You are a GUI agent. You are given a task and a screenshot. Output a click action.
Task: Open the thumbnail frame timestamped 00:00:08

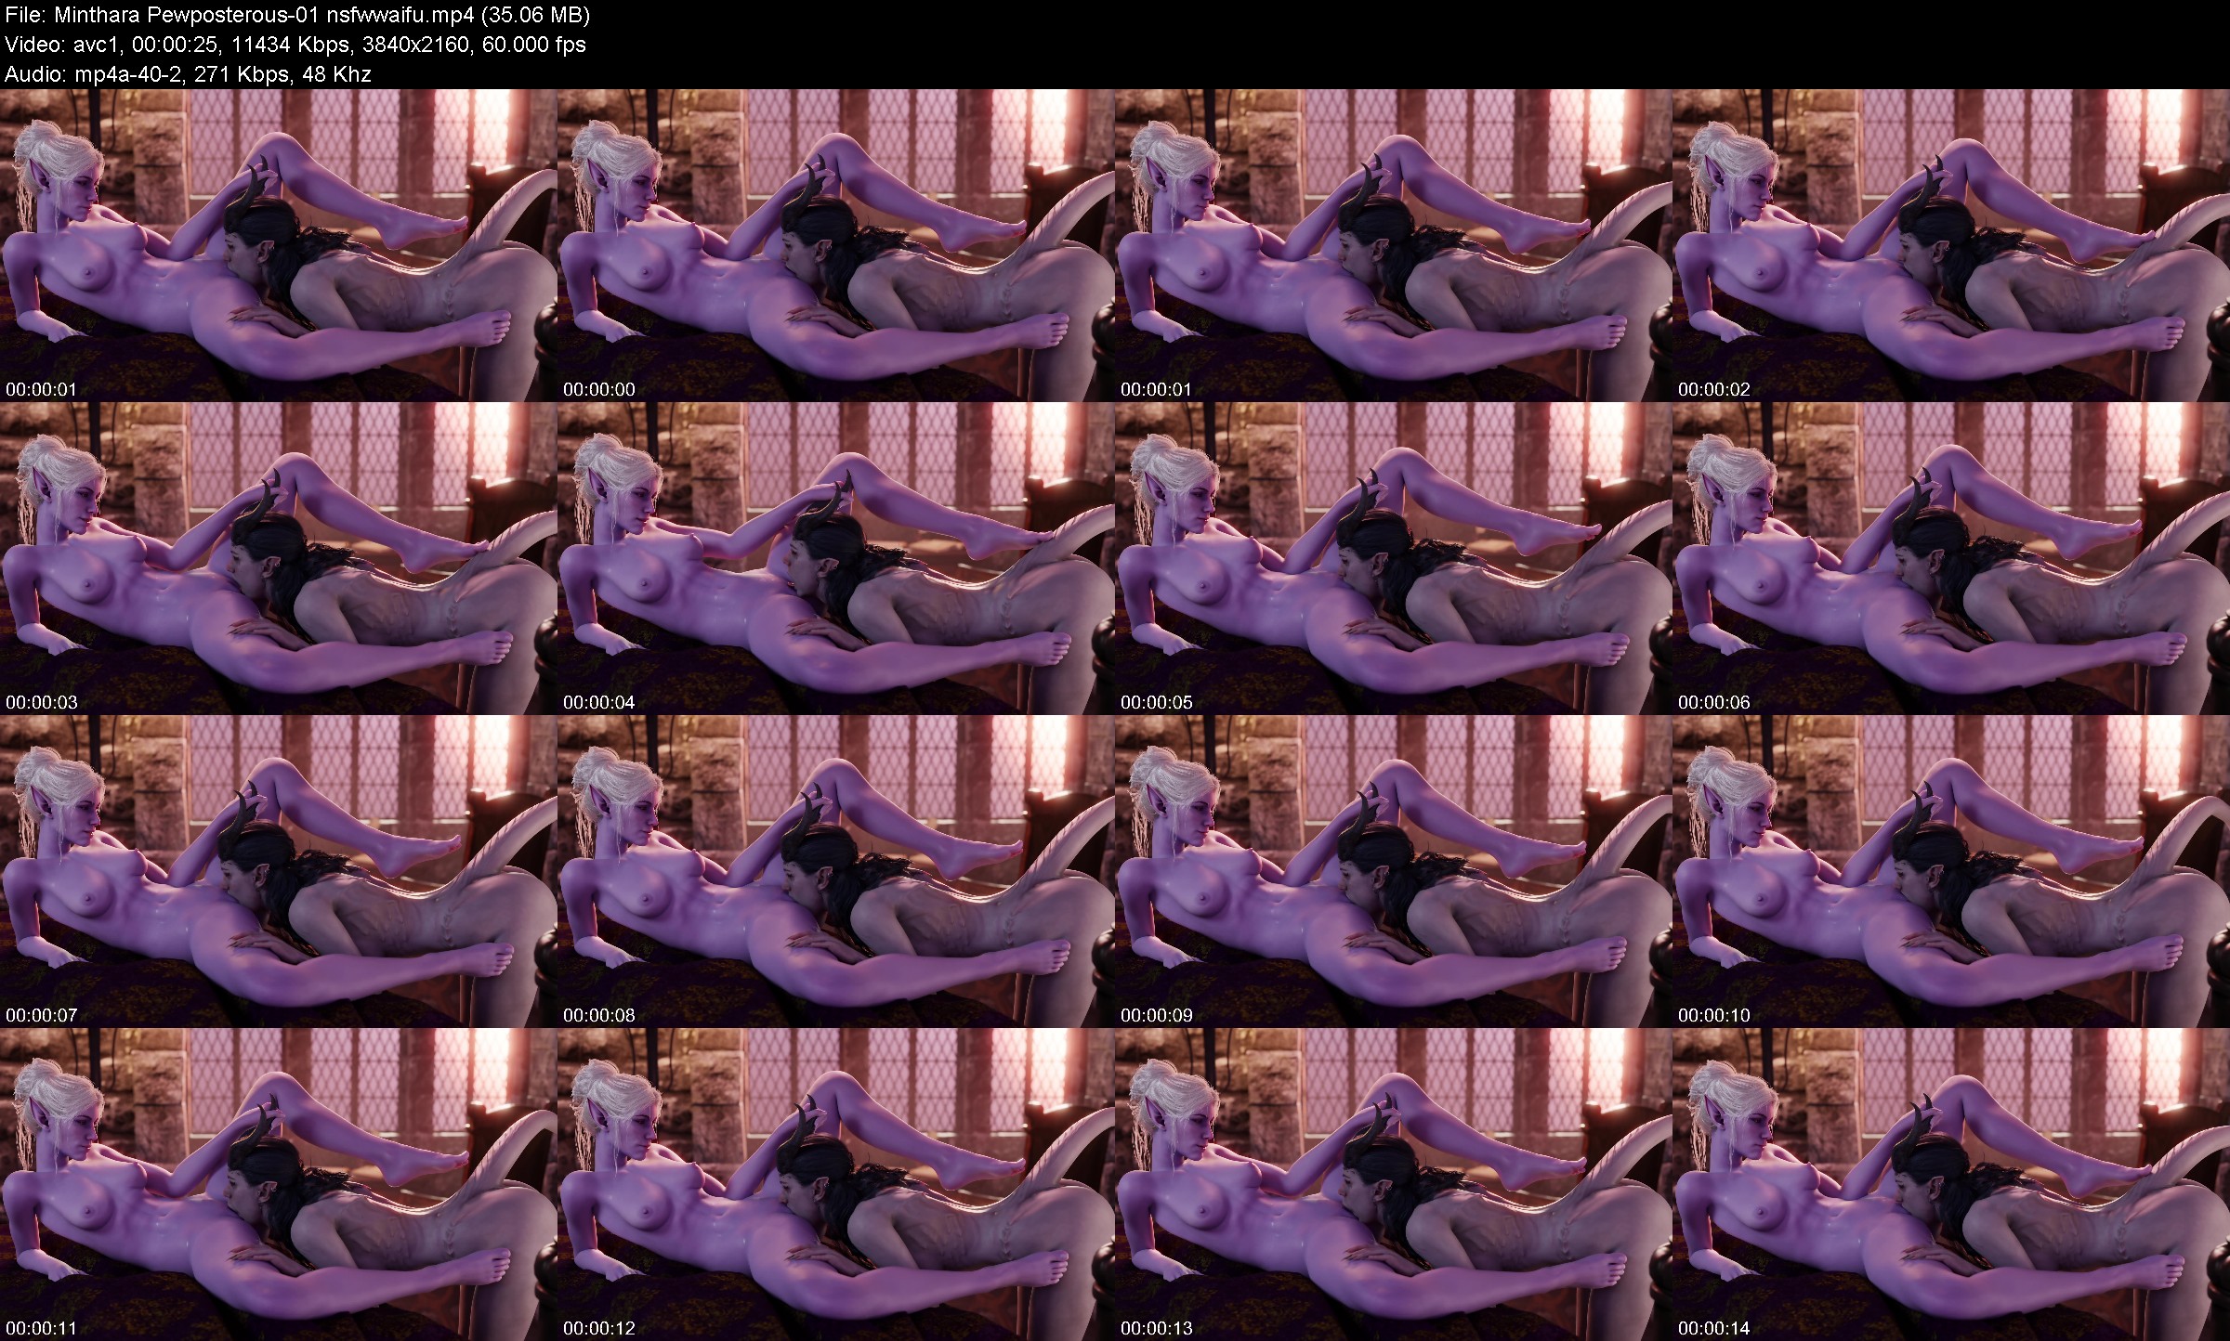click(836, 871)
